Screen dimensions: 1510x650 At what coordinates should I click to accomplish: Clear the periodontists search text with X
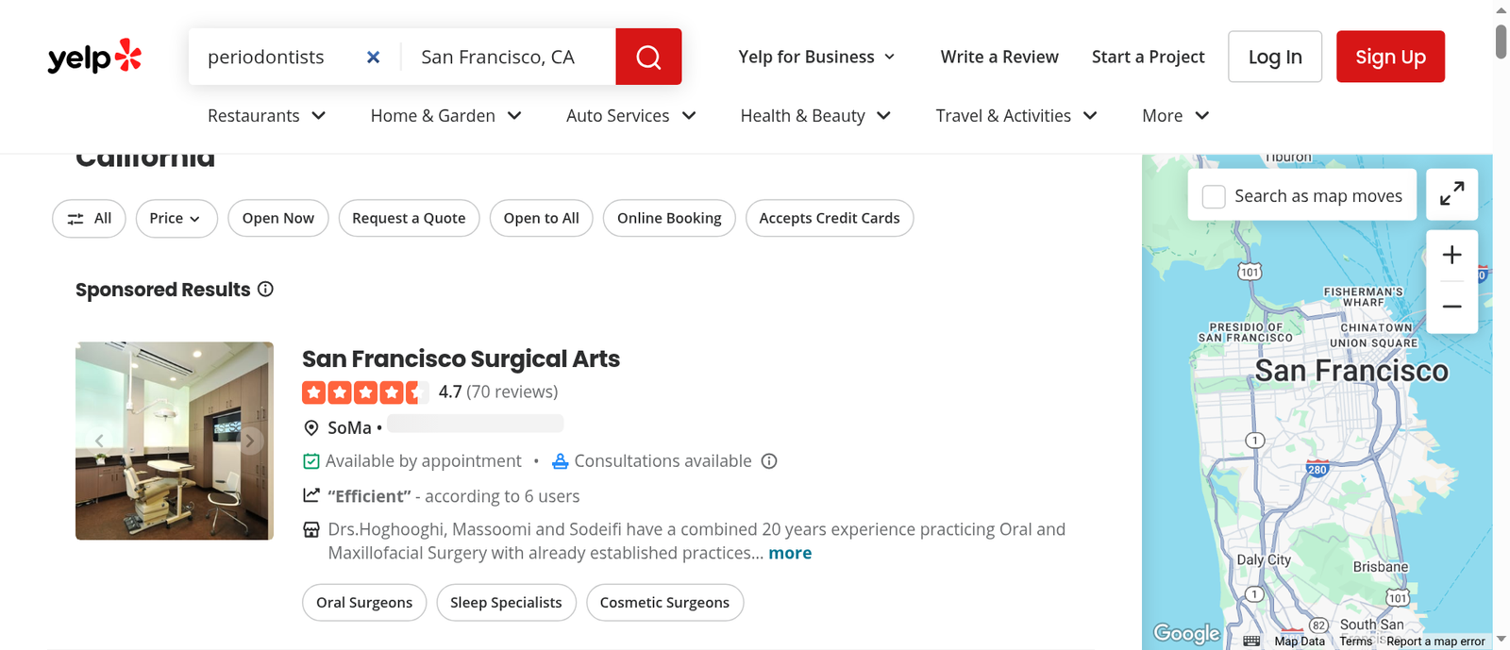pyautogui.click(x=374, y=58)
